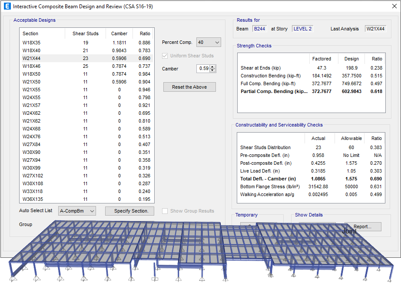Click the Shear Studs column header
The image size is (401, 283).
pos(86,33)
